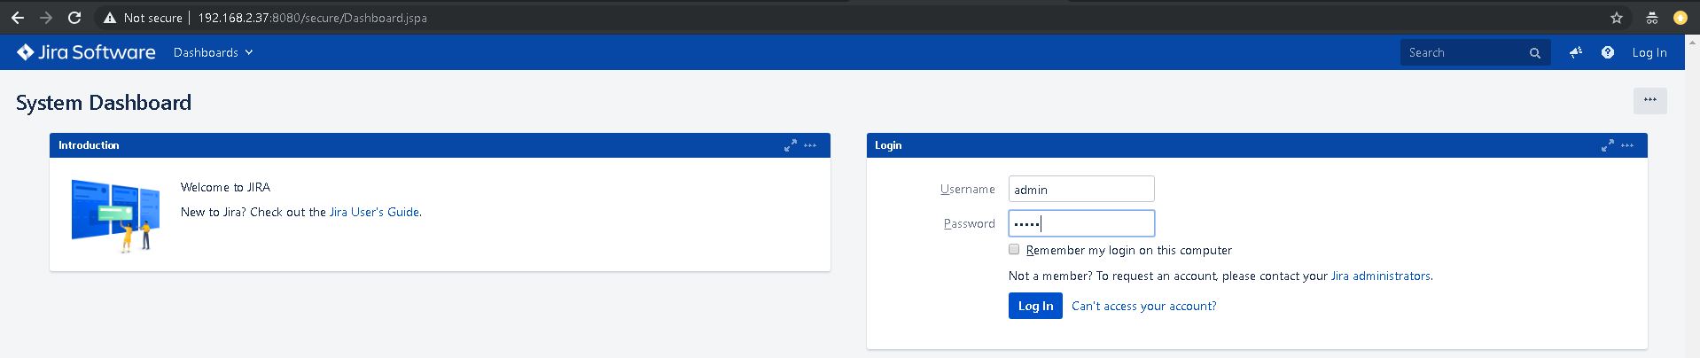The width and height of the screenshot is (1700, 358).
Task: Open Introduction gadget options ellipsis
Action: tap(810, 145)
